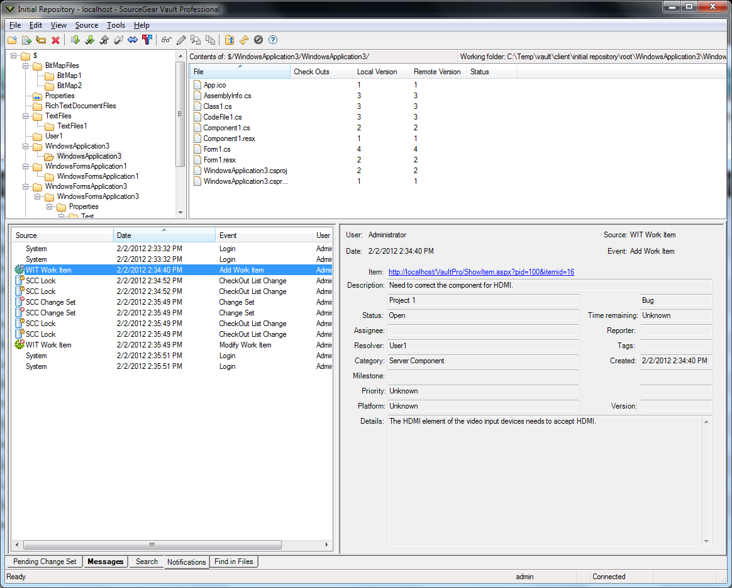The width and height of the screenshot is (732, 588).
Task: Click the eyeglasses View File icon
Action: click(x=167, y=40)
